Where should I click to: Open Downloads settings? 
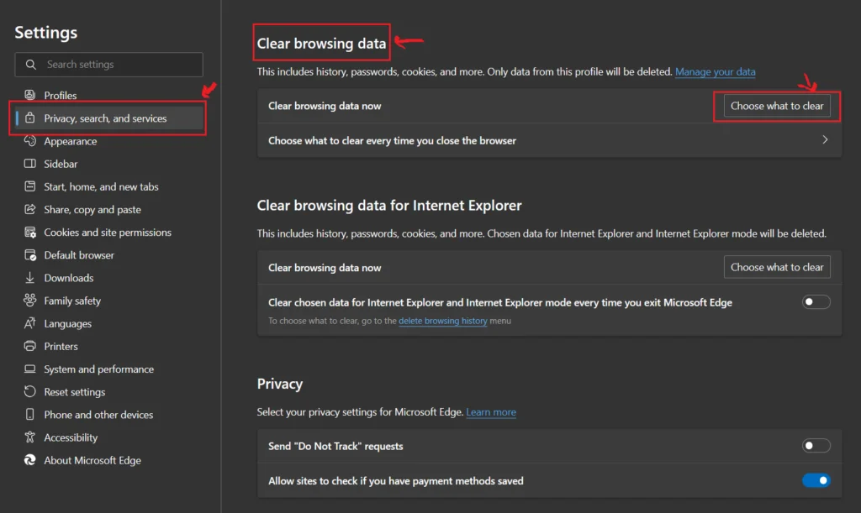pos(69,278)
